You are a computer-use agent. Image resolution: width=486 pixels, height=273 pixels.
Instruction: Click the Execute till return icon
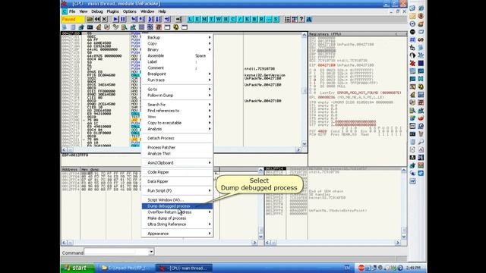click(x=167, y=19)
